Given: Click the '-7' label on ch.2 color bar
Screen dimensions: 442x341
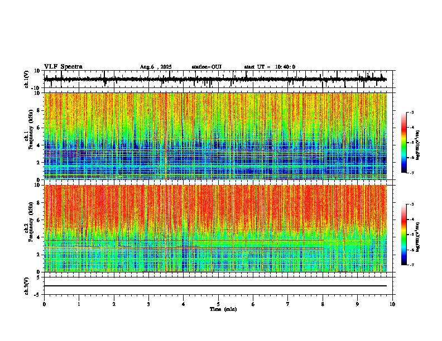Looking at the screenshot, I should tap(412, 265).
